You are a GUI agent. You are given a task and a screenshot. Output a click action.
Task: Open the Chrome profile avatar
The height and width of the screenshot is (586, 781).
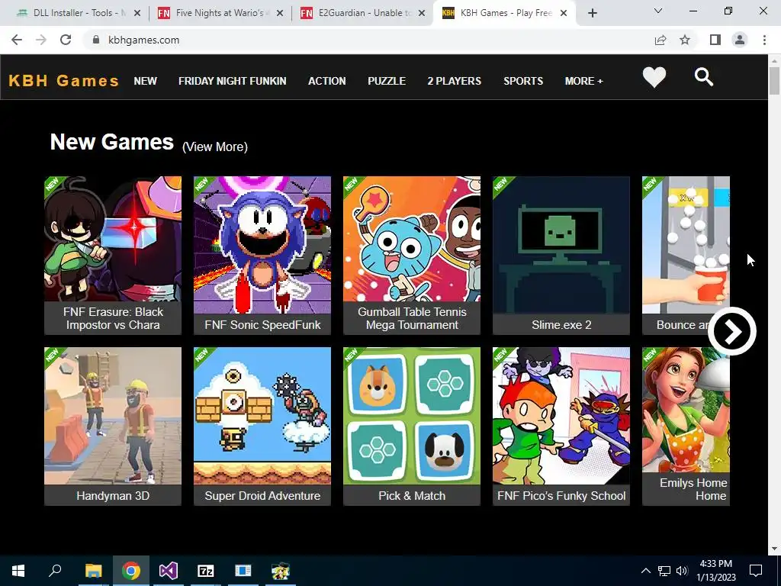click(740, 40)
